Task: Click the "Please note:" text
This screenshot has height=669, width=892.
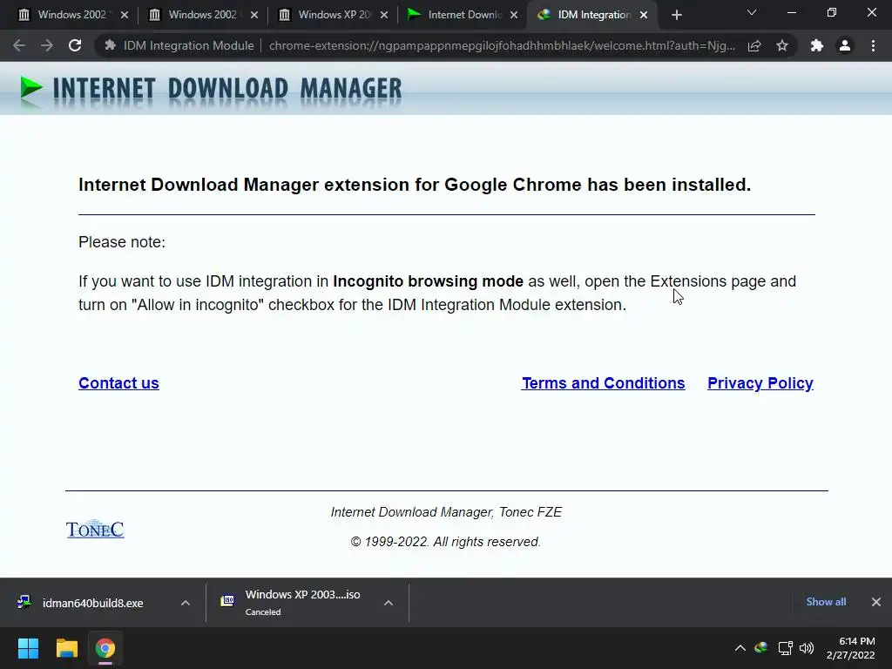Action: 122,242
